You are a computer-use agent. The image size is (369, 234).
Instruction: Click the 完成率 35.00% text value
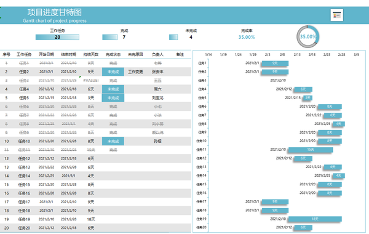tap(247, 37)
